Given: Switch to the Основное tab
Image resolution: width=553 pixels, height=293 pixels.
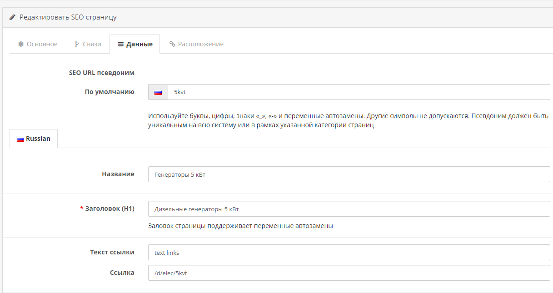Looking at the screenshot, I should coord(38,44).
